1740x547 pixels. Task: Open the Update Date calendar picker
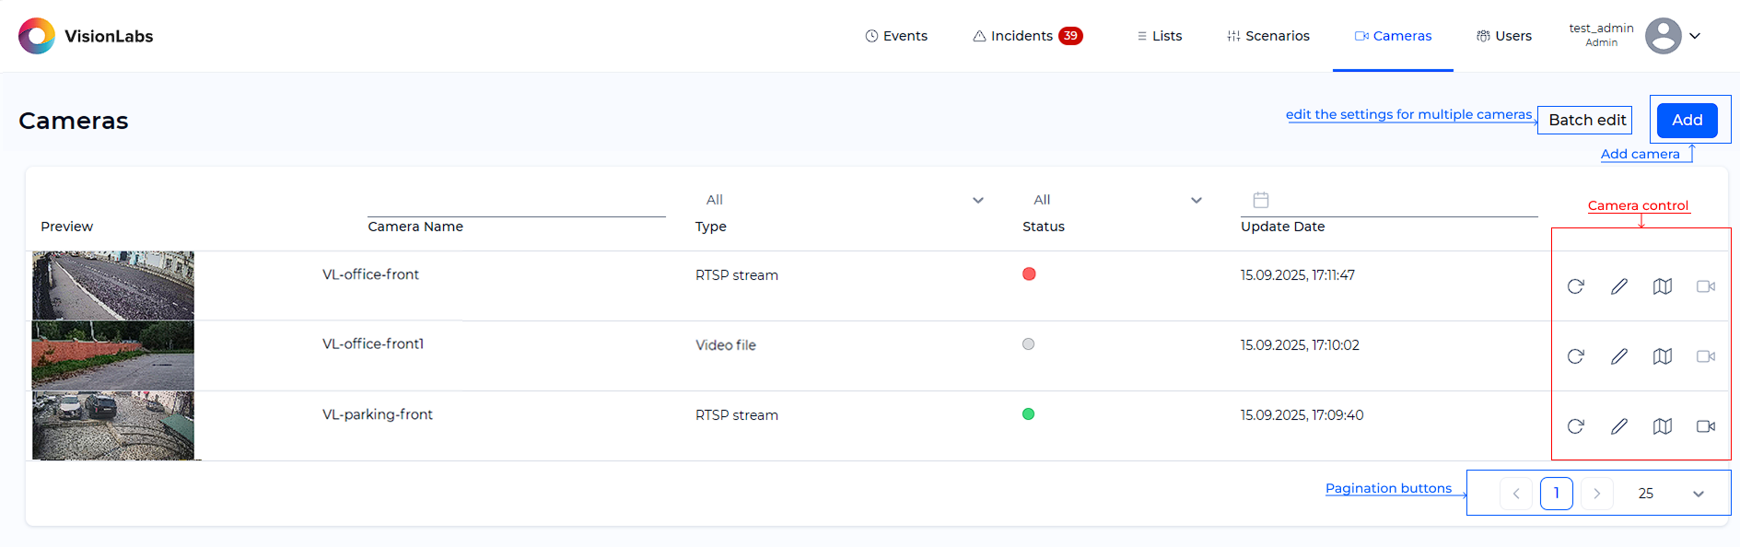(1261, 200)
